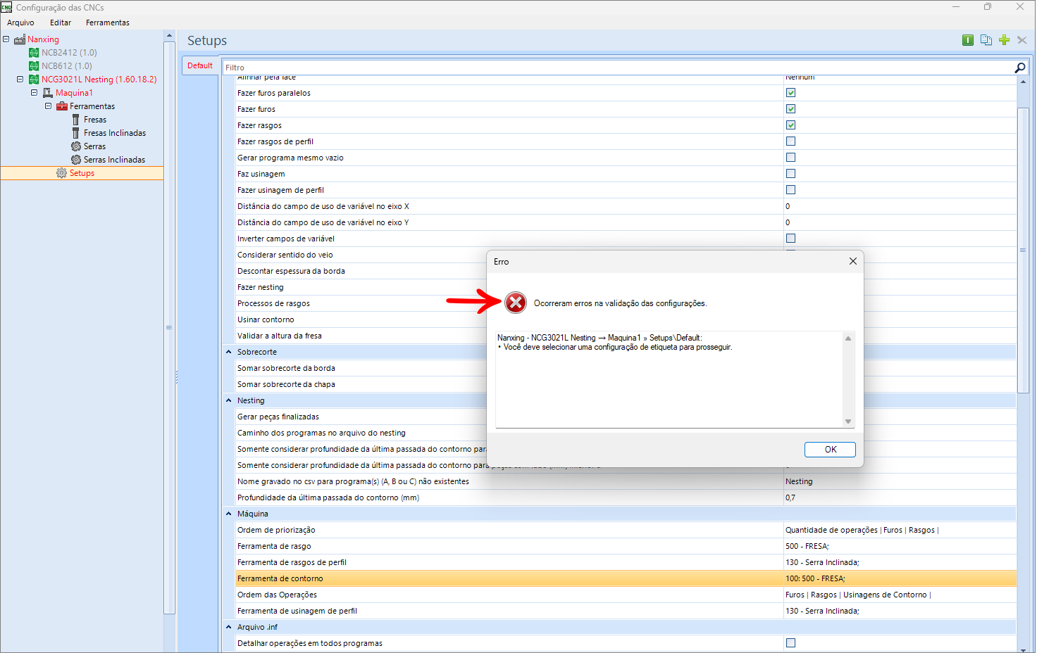
Task: Open the Ferramentas menu
Action: 108,23
